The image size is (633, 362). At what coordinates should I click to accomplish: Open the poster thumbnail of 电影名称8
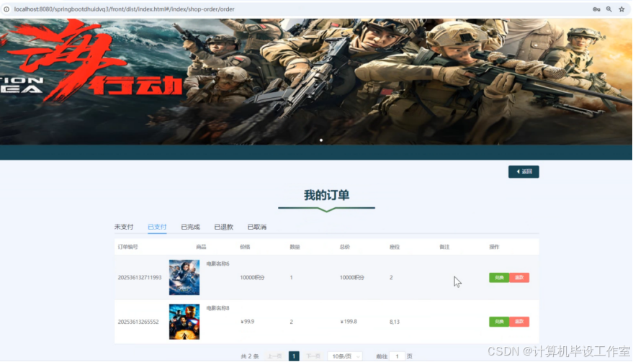click(184, 322)
